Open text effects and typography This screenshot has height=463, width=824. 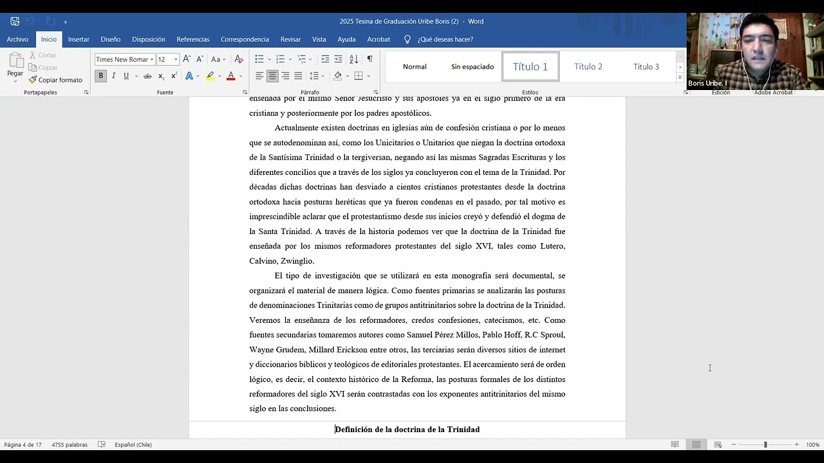pos(189,76)
